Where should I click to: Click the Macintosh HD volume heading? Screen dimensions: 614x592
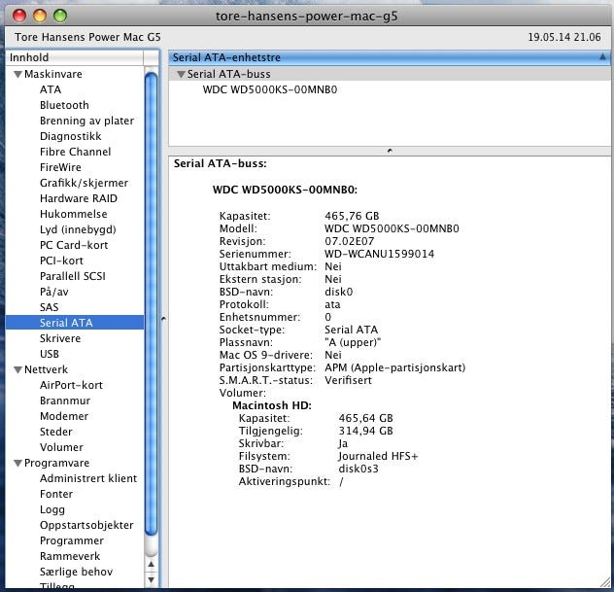tap(272, 405)
